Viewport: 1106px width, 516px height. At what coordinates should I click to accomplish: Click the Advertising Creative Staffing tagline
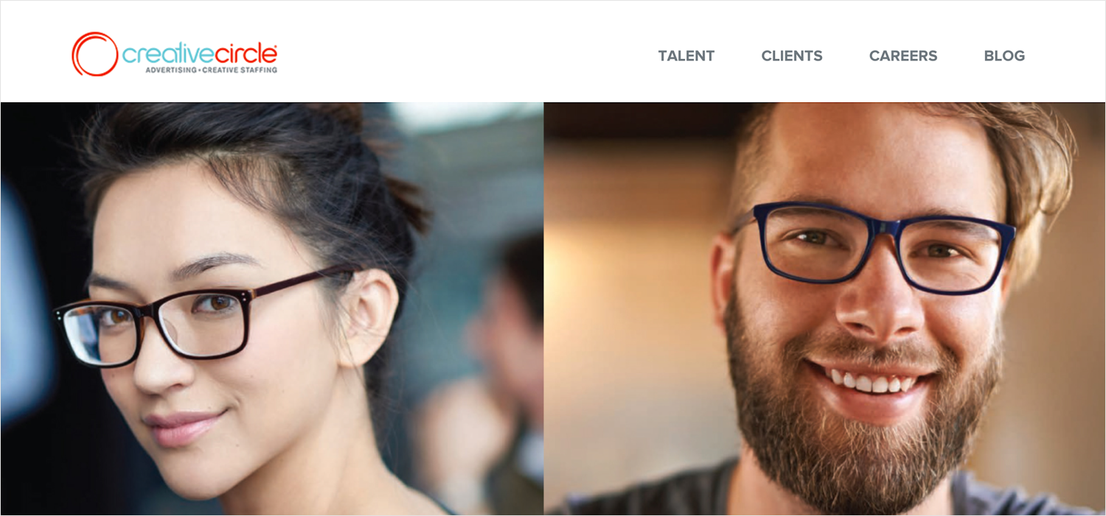(x=211, y=70)
